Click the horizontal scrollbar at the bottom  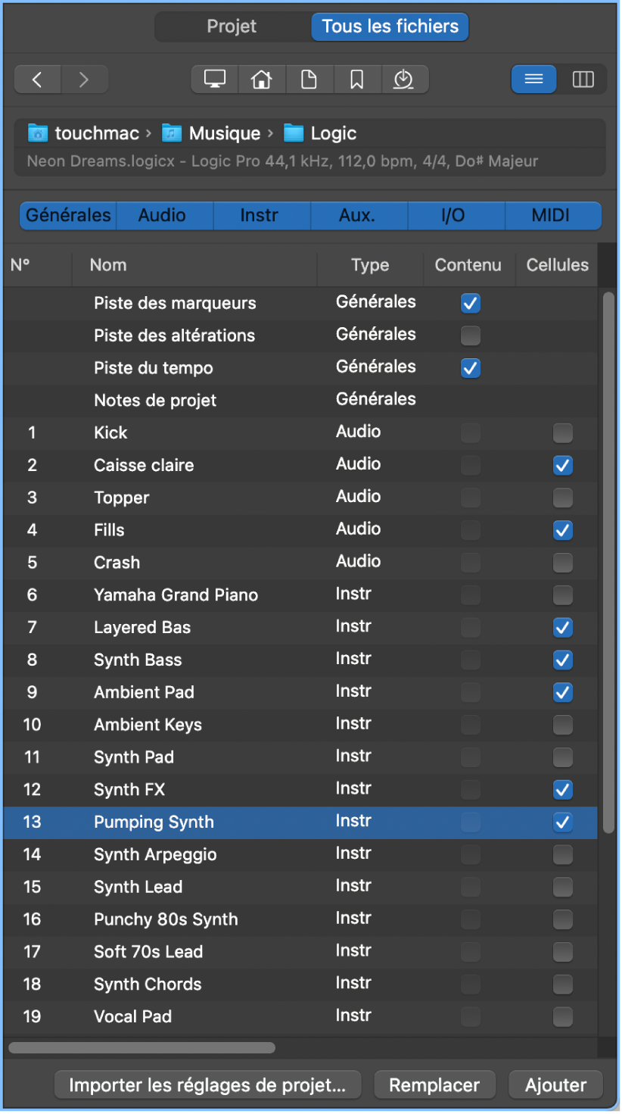tap(142, 1048)
